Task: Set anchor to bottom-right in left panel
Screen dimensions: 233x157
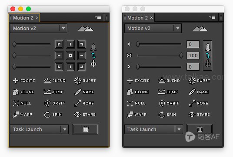Action: [x=82, y=67]
